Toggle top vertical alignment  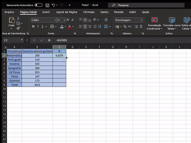pos(81,20)
